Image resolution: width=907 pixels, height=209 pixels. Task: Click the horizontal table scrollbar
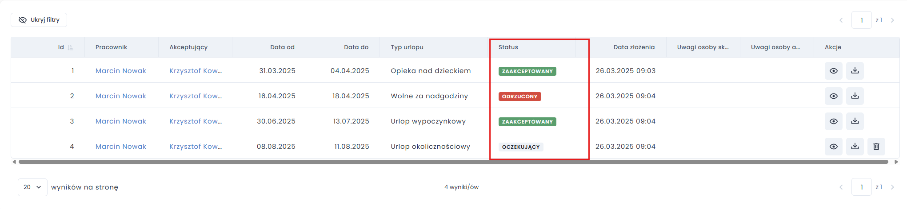click(x=453, y=162)
